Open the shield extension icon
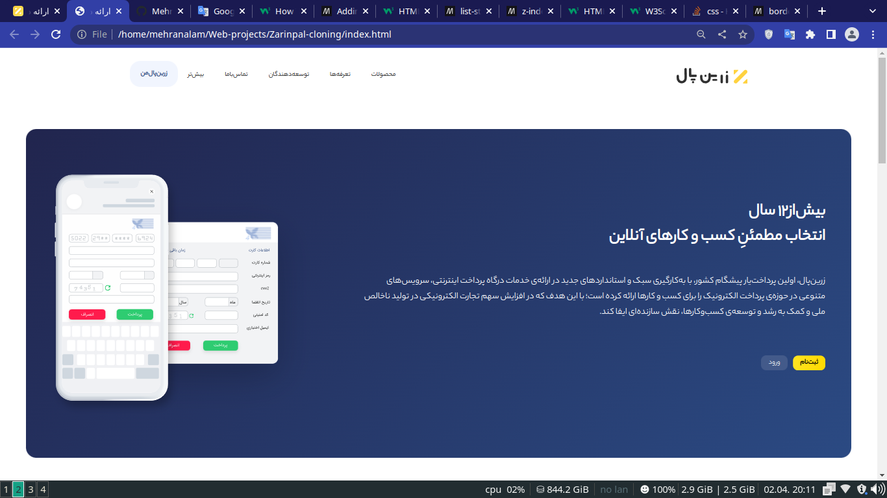The height and width of the screenshot is (498, 887). click(x=769, y=34)
